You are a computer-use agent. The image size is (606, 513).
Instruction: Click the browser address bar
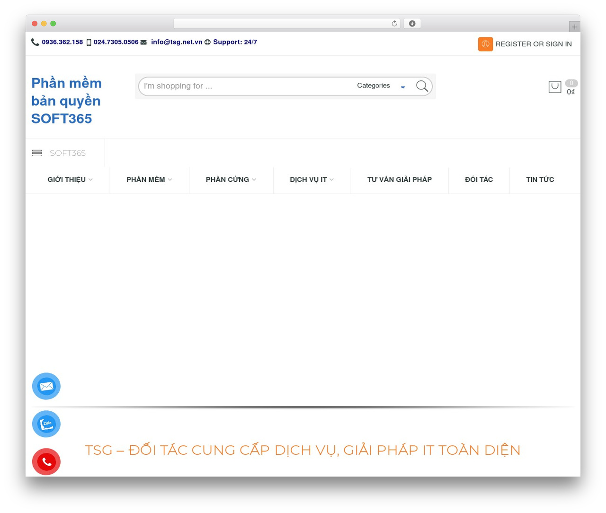click(286, 24)
